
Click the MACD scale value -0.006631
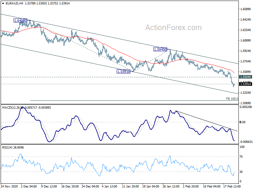(246, 142)
